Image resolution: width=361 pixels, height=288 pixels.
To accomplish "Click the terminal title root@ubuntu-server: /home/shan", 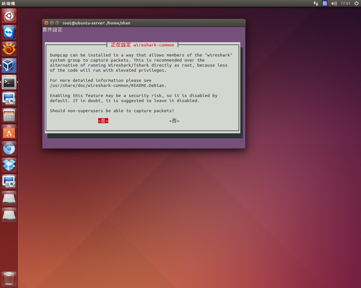I will 96,23.
